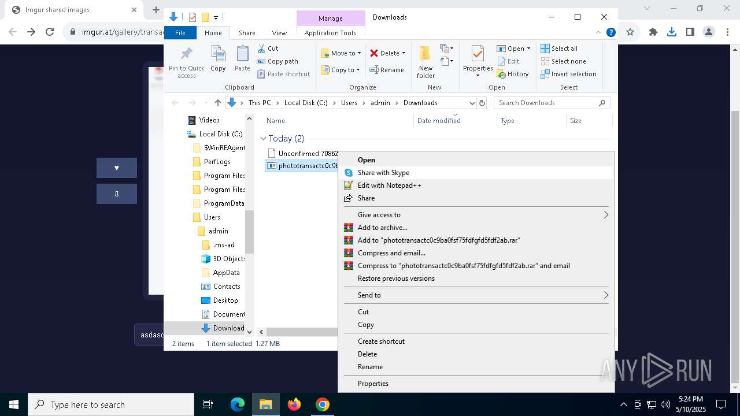
Task: Open Properties from the ribbon
Action: click(478, 62)
